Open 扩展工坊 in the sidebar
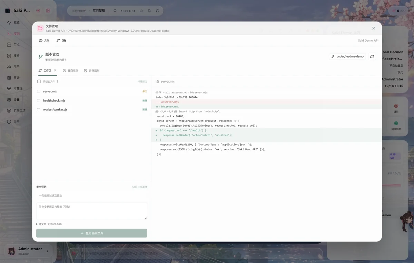Viewport: 414px width, 263px height. 17,111
